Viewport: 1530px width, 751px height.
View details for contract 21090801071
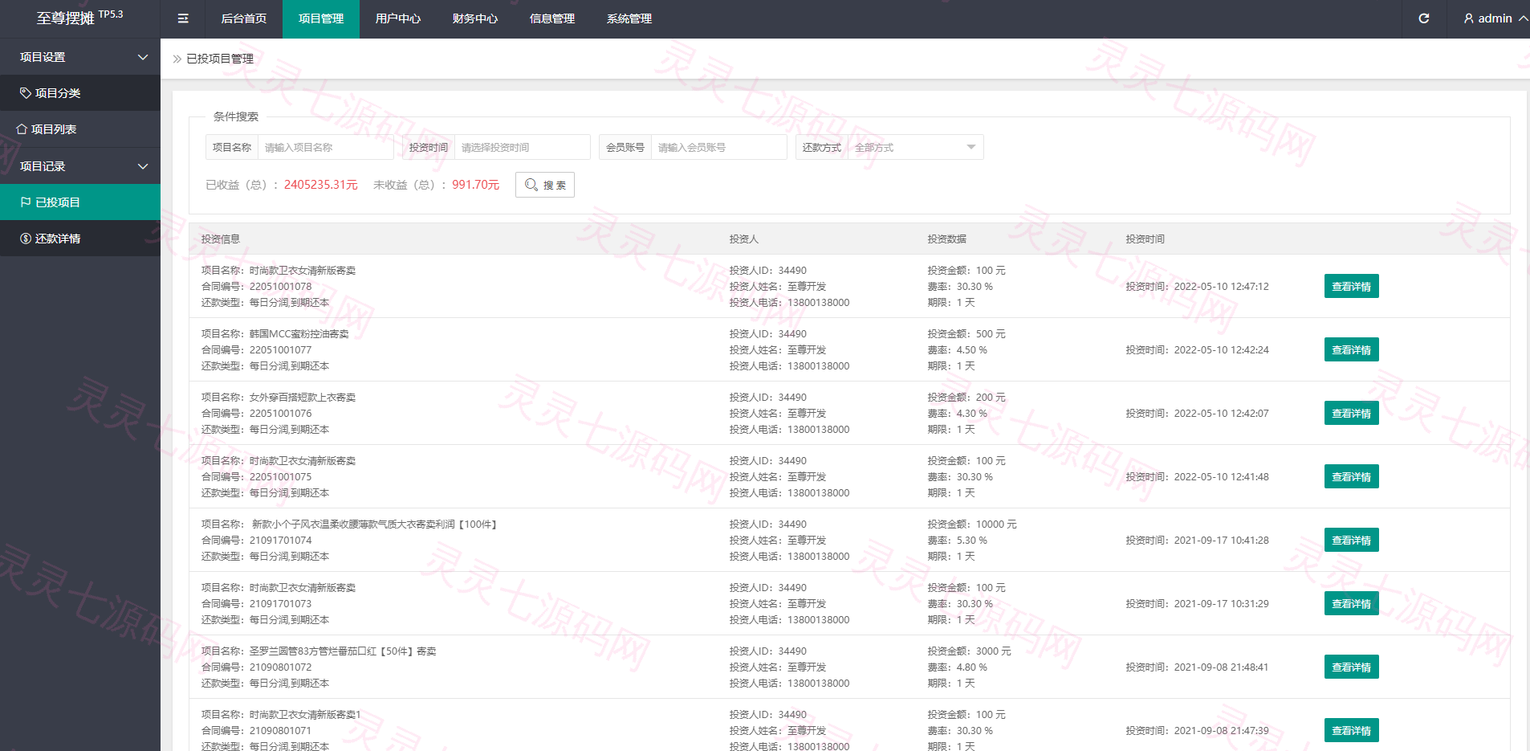1351,731
